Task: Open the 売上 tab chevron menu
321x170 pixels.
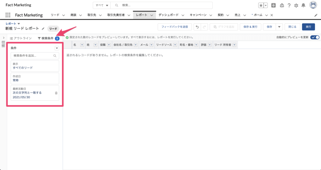Action: 245,15
